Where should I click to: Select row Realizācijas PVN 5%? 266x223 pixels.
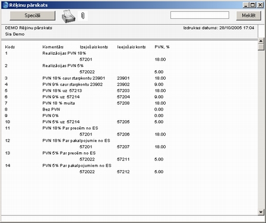coord(63,65)
